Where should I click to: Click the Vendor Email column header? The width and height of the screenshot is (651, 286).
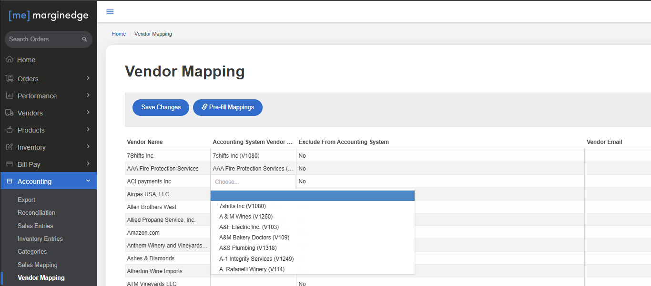[604, 142]
